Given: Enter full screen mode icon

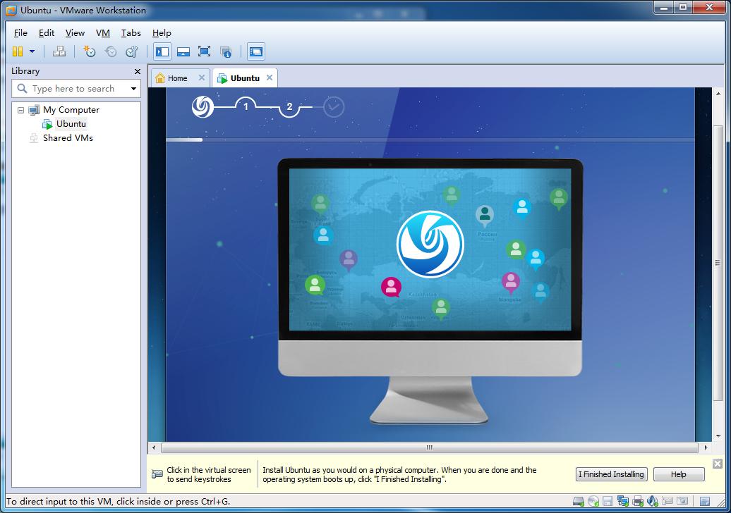Looking at the screenshot, I should (204, 51).
